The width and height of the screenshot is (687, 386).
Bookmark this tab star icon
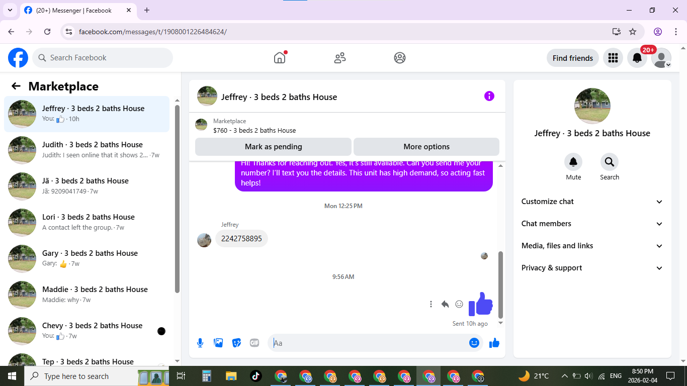633,32
